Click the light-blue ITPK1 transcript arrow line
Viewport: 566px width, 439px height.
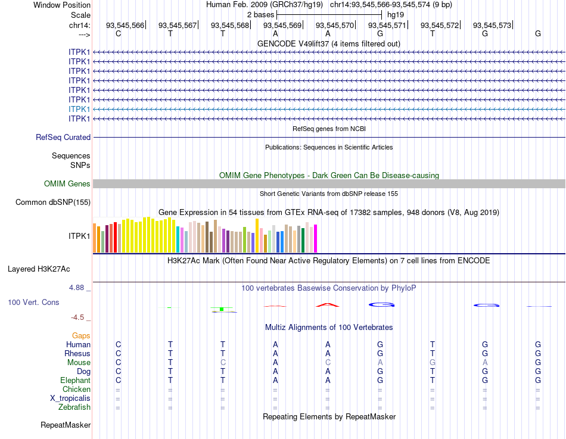(x=329, y=109)
